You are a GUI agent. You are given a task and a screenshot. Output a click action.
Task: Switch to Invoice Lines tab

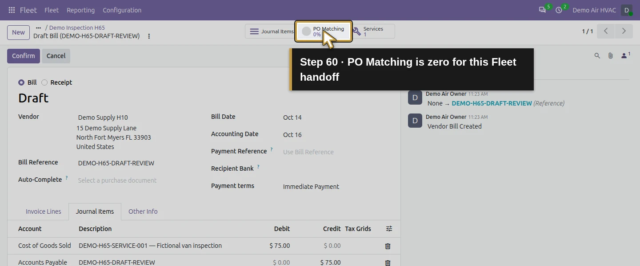point(44,211)
